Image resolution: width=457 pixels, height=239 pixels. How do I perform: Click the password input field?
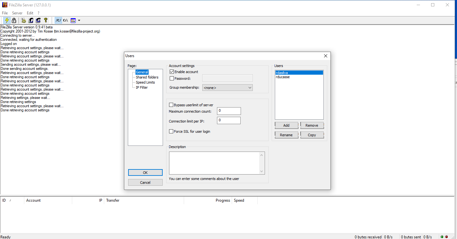click(x=228, y=78)
